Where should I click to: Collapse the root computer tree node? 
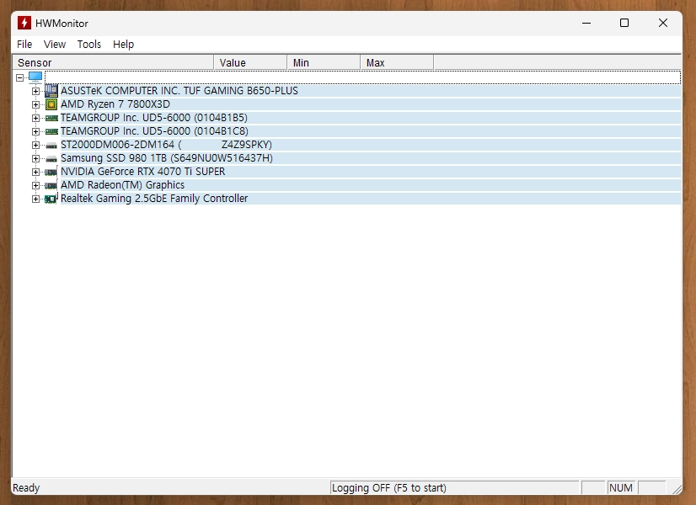pyautogui.click(x=19, y=77)
